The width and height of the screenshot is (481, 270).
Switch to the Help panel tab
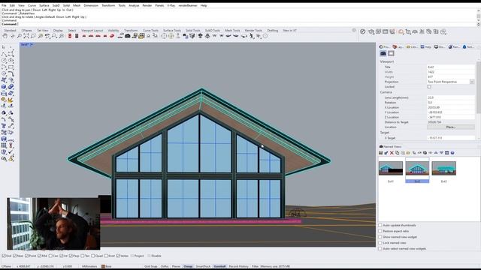(425, 46)
